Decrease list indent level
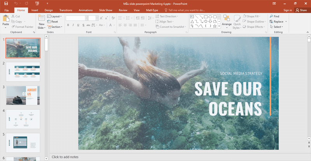 [138, 18]
